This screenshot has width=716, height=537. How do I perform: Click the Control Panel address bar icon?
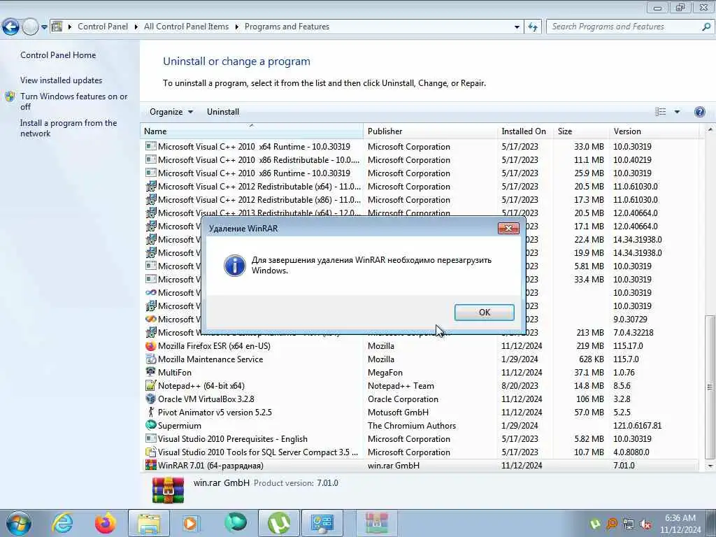(57, 27)
